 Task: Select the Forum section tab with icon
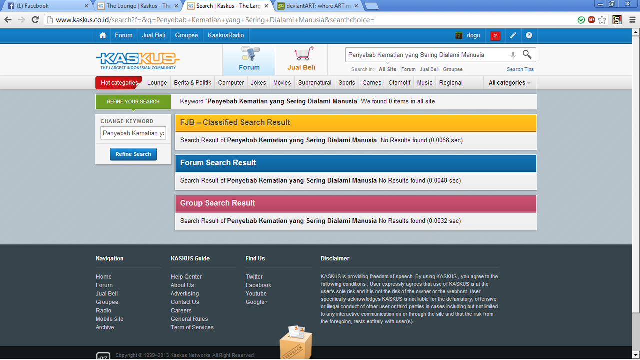249,59
